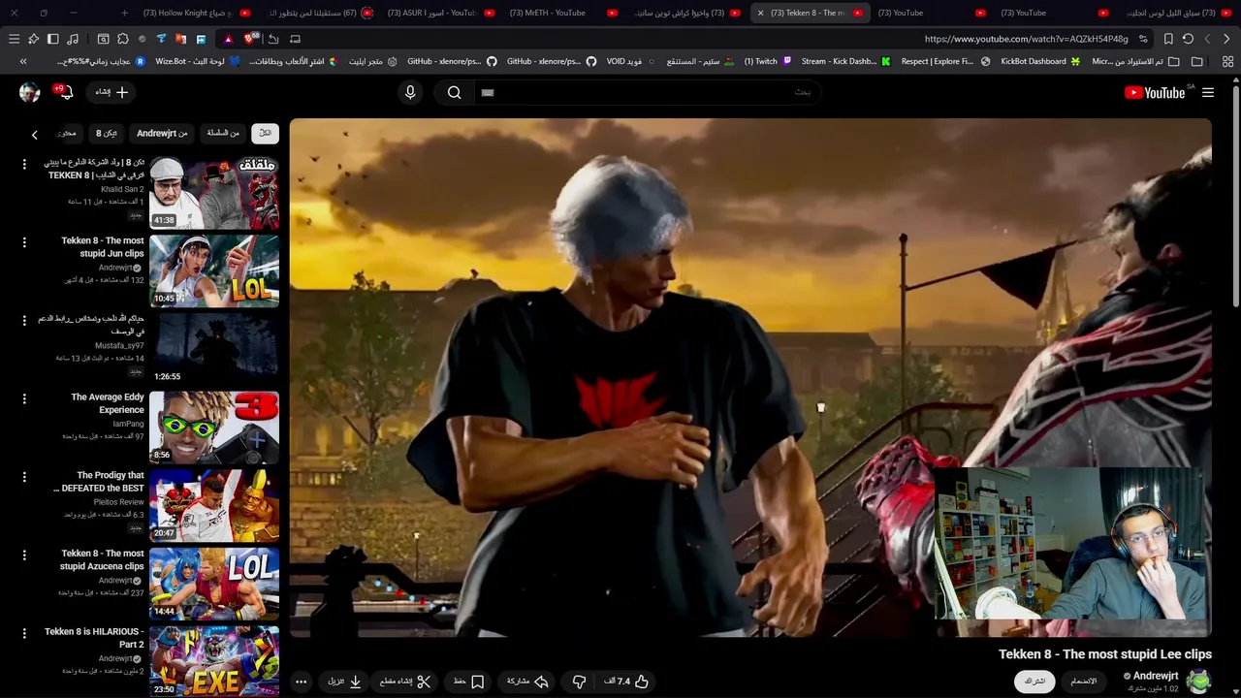Click 'Tekken 8 - The most stupid Azucena clips' title

[102, 559]
